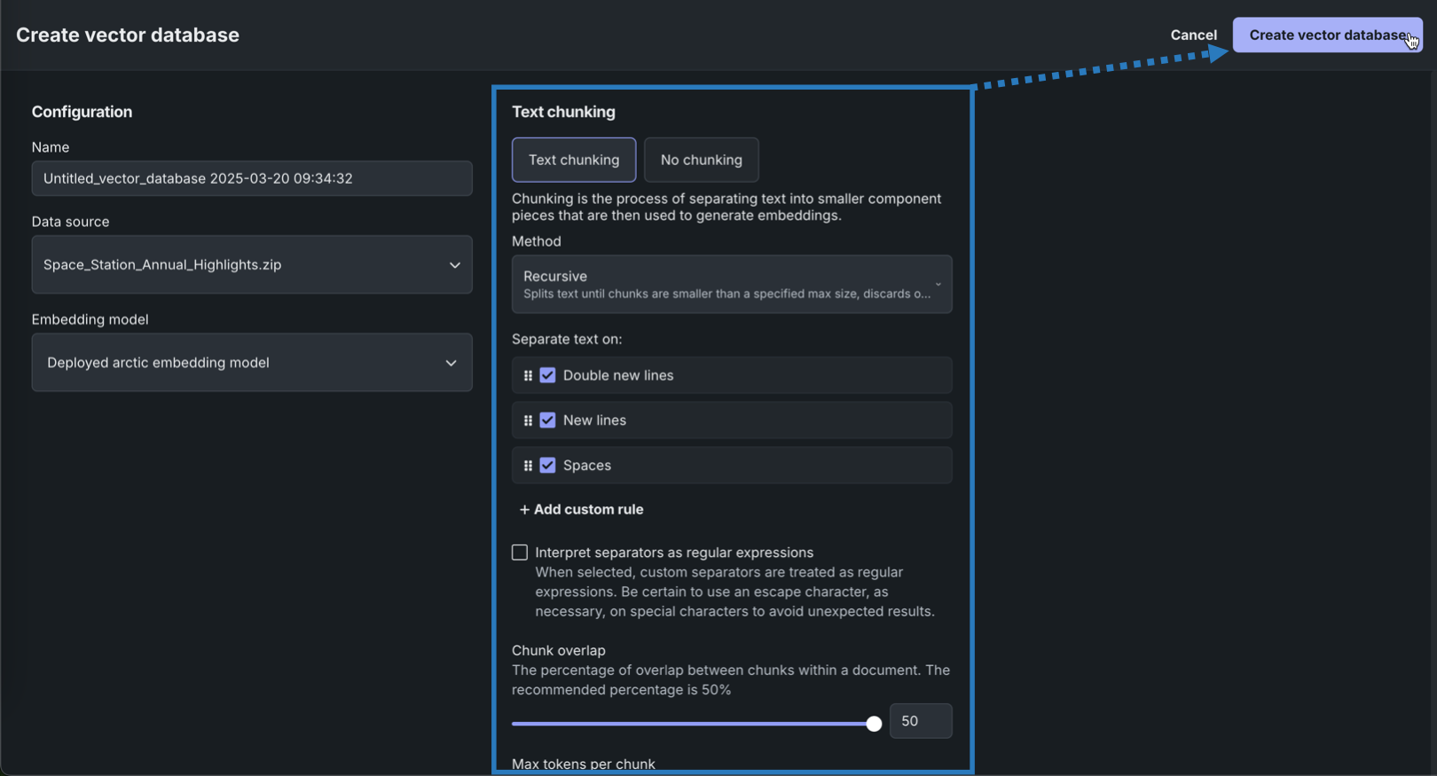Click drag handle beside New lines
Viewport: 1437px width, 776px height.
click(528, 420)
